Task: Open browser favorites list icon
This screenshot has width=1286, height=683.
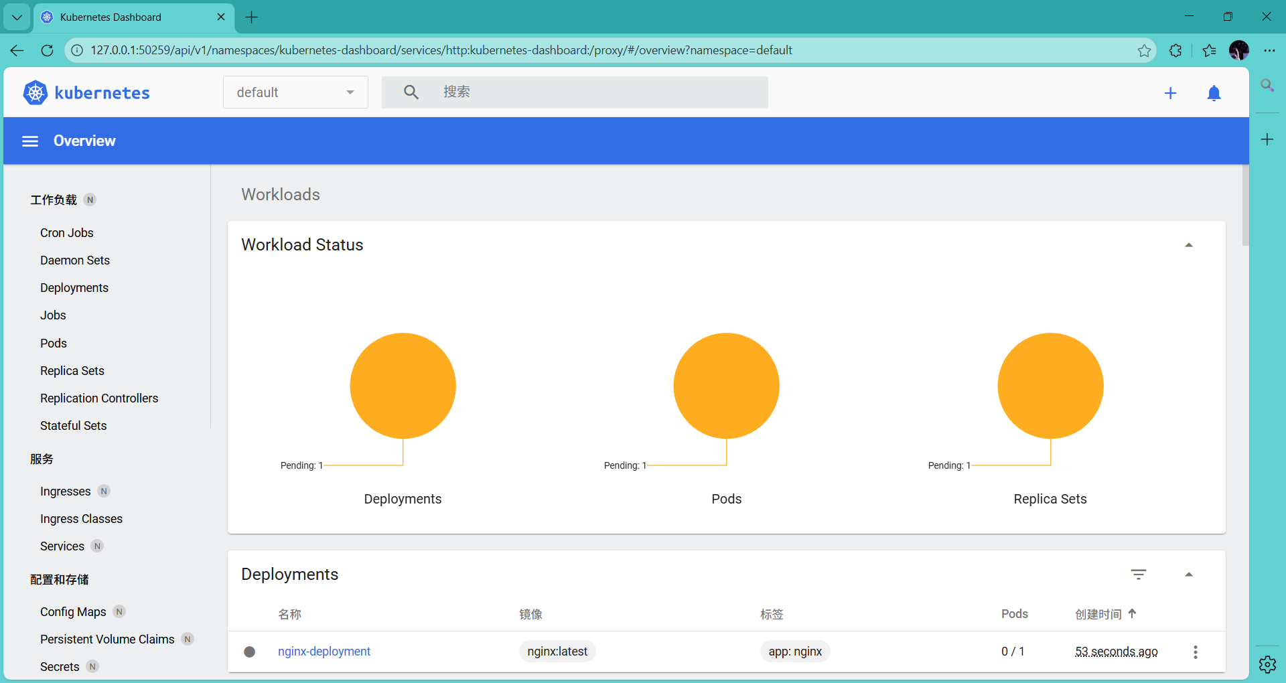Action: tap(1209, 50)
